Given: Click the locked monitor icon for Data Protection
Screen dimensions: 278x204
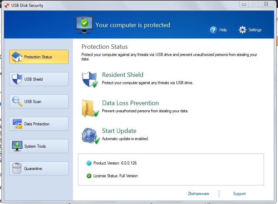Looking at the screenshot, I should pos(17,124).
